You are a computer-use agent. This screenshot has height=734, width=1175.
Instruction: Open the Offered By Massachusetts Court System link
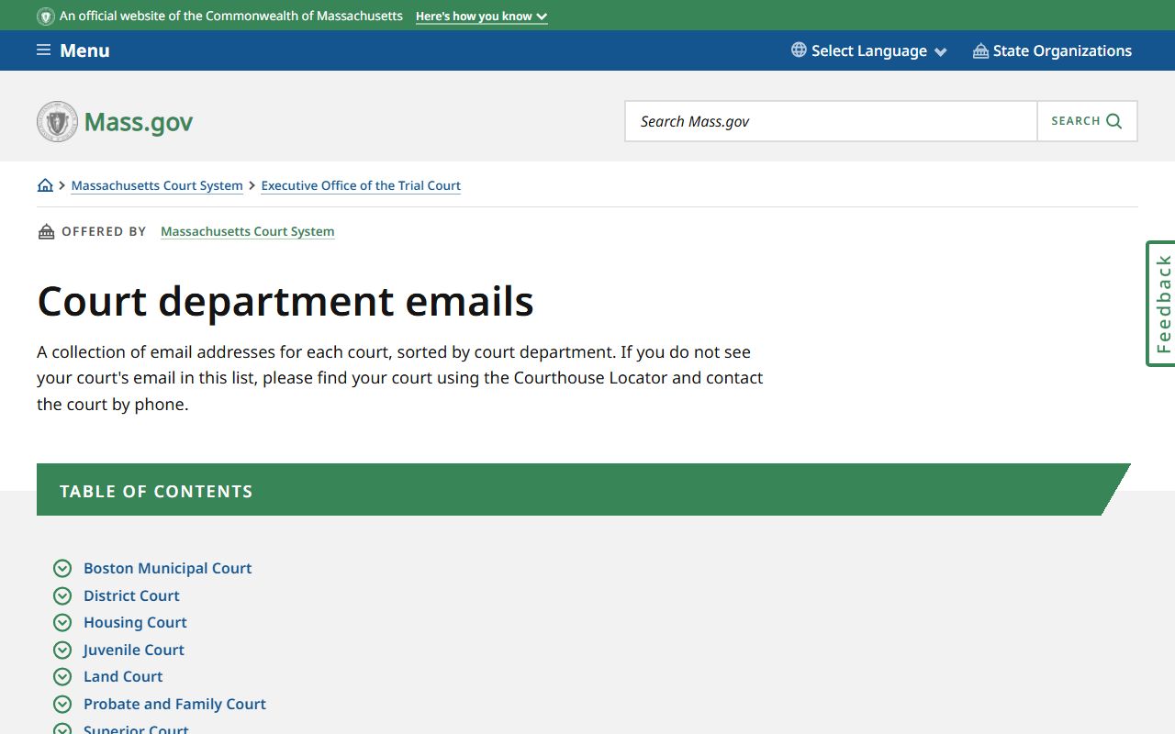point(247,231)
